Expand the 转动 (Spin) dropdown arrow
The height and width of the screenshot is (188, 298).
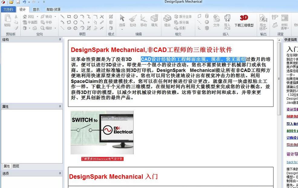click(55, 17)
